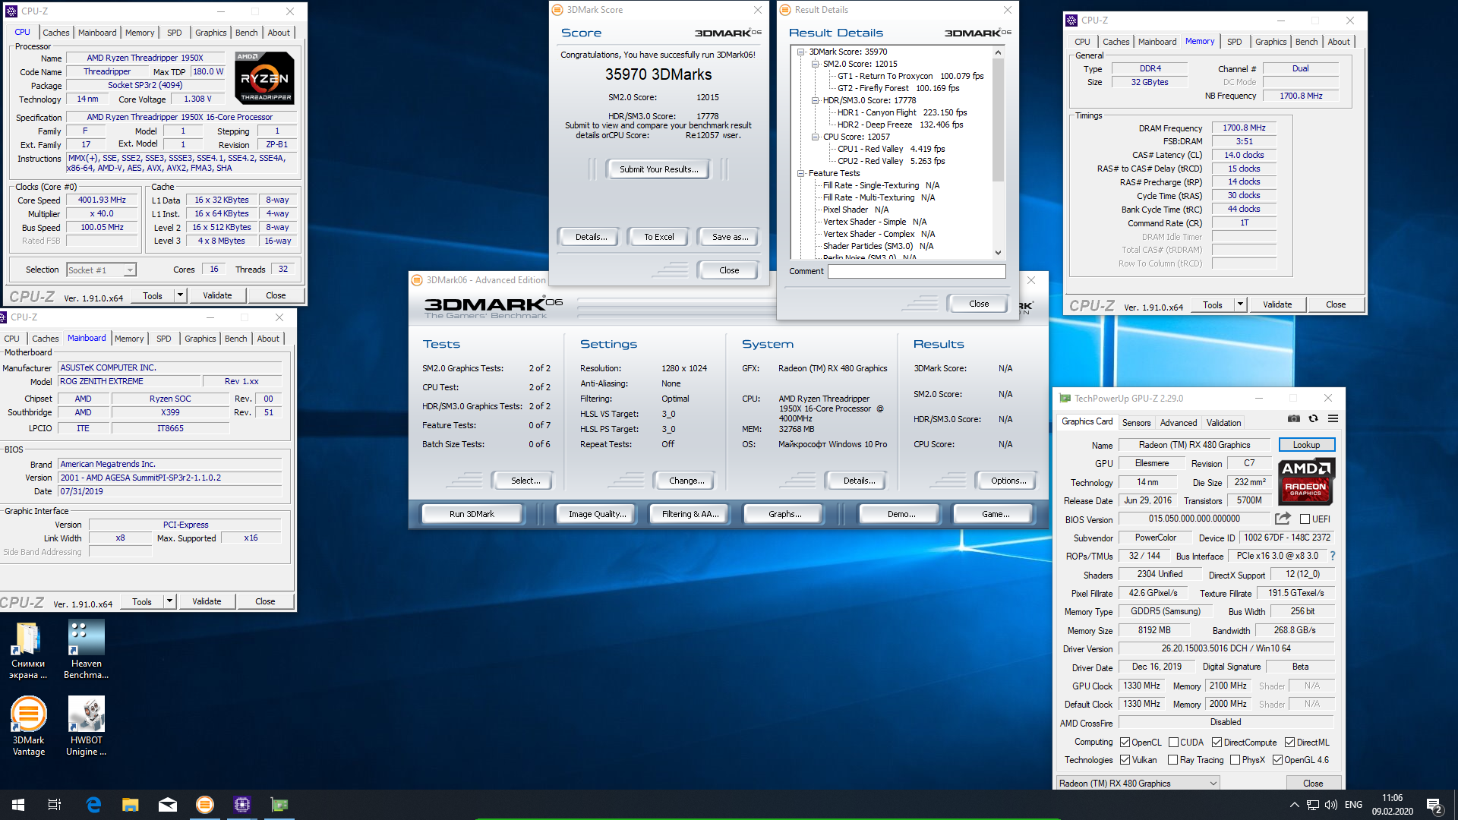The width and height of the screenshot is (1458, 820).
Task: Open the Windows Start menu
Action: click(x=18, y=805)
